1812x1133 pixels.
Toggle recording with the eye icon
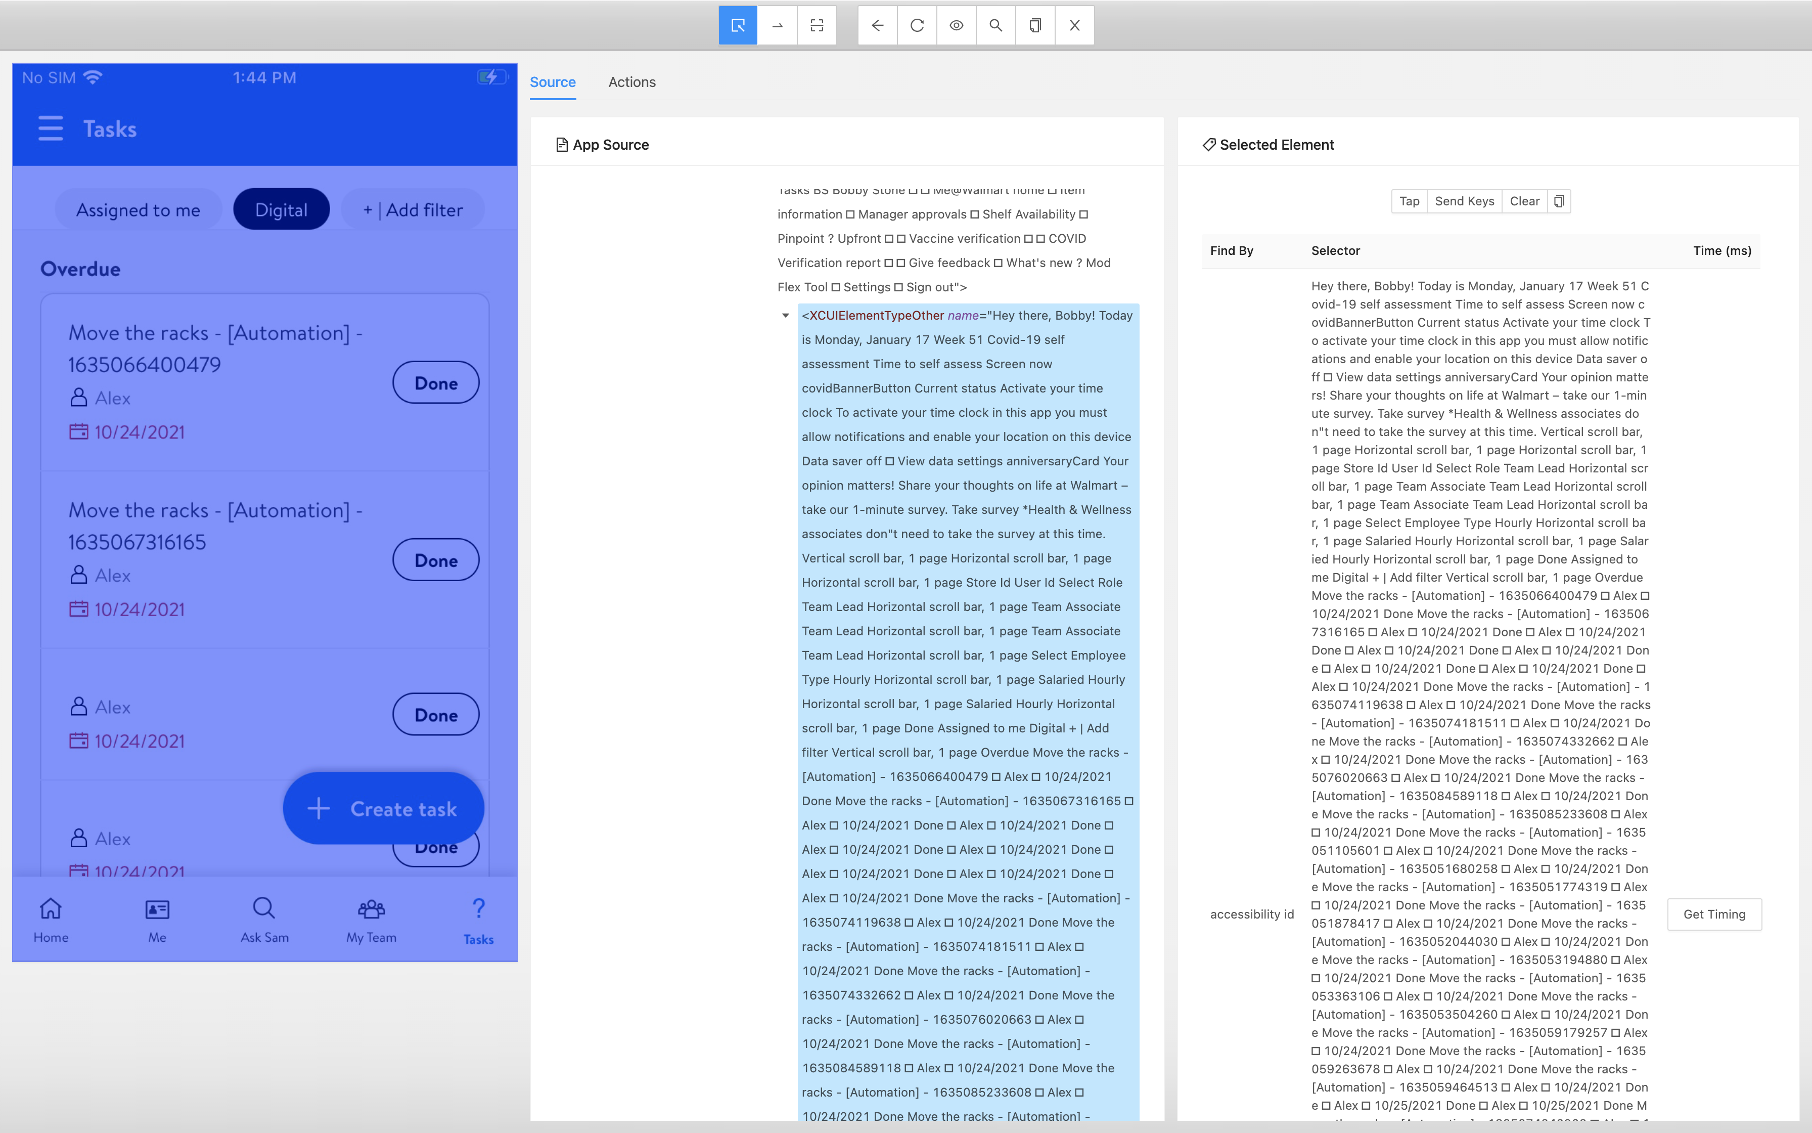pyautogui.click(x=956, y=25)
